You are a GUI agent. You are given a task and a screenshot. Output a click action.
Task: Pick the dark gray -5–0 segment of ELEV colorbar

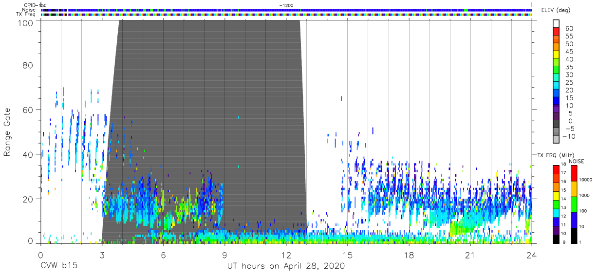coord(557,125)
